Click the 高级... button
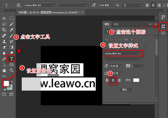This screenshot has height=118, width=168. tap(125, 90)
